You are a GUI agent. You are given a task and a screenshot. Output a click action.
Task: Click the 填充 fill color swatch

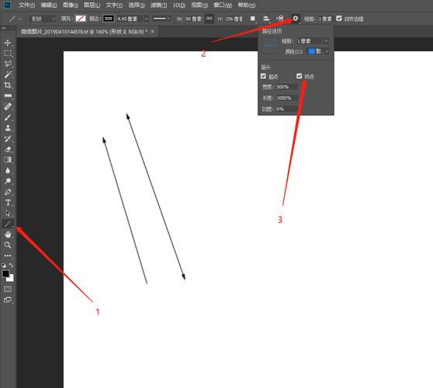pyautogui.click(x=81, y=19)
